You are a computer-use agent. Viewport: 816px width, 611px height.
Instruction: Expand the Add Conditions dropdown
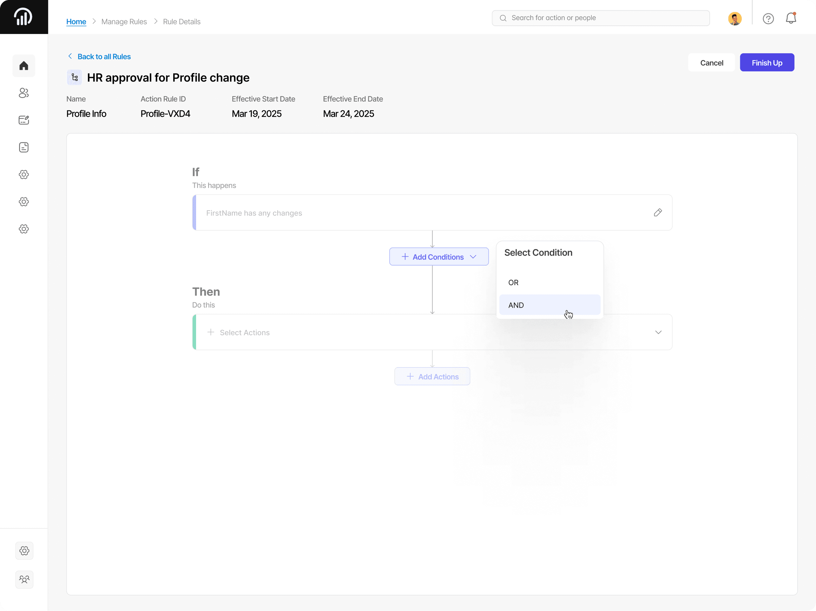(x=439, y=257)
